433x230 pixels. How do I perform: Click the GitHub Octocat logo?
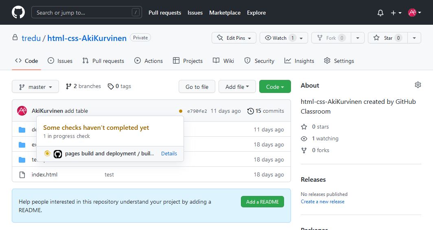(18, 13)
